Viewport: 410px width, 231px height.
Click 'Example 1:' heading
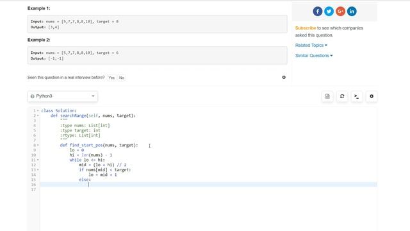(38, 8)
